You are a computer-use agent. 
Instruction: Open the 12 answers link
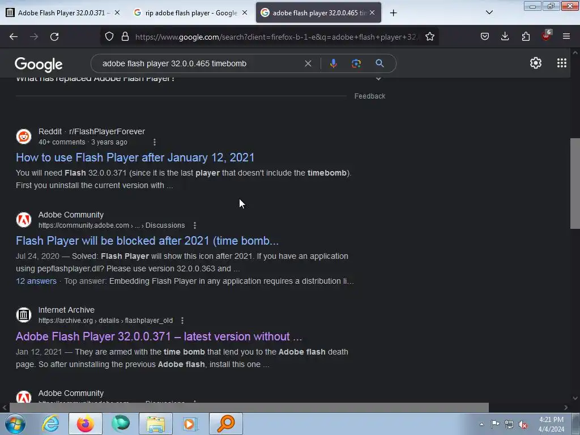pos(36,281)
